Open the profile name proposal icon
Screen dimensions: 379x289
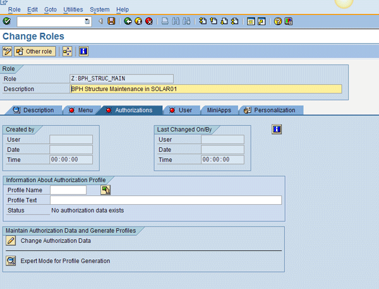click(x=105, y=190)
